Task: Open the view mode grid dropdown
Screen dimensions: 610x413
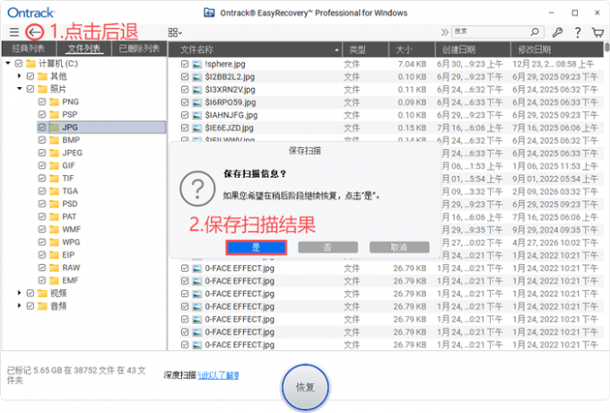Action: click(x=175, y=32)
